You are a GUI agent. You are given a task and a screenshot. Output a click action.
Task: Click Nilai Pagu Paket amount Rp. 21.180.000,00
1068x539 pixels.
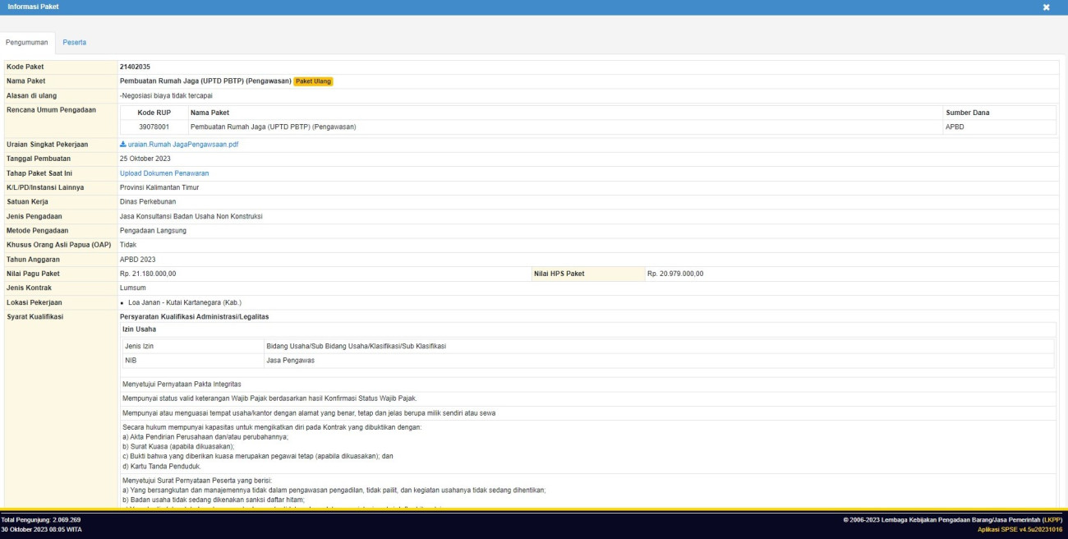148,274
